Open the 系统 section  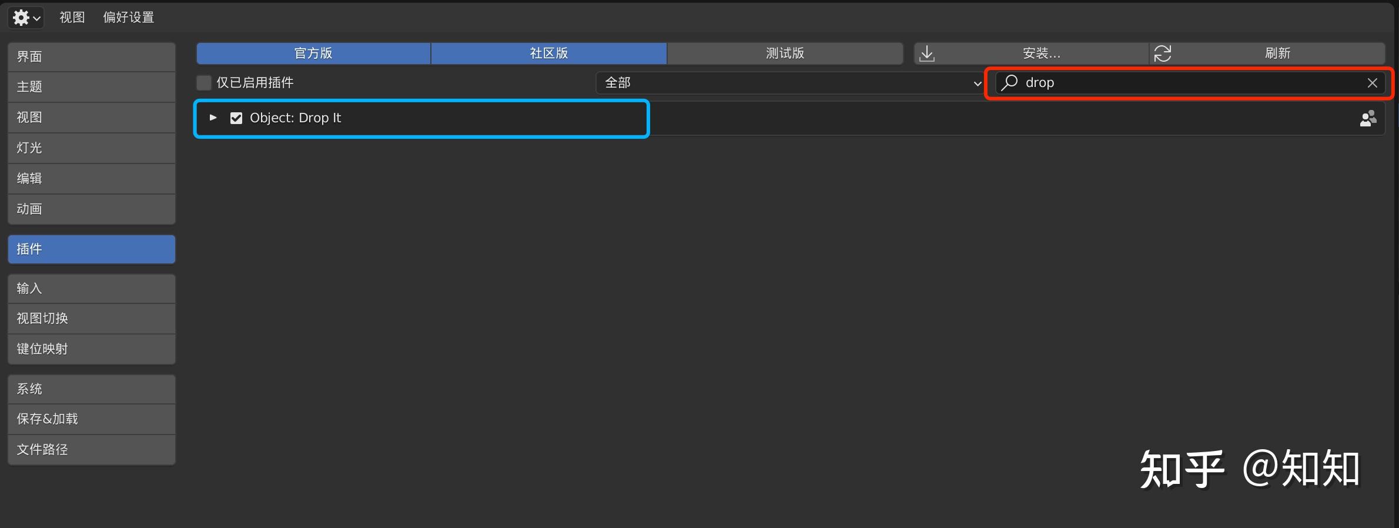pyautogui.click(x=92, y=389)
